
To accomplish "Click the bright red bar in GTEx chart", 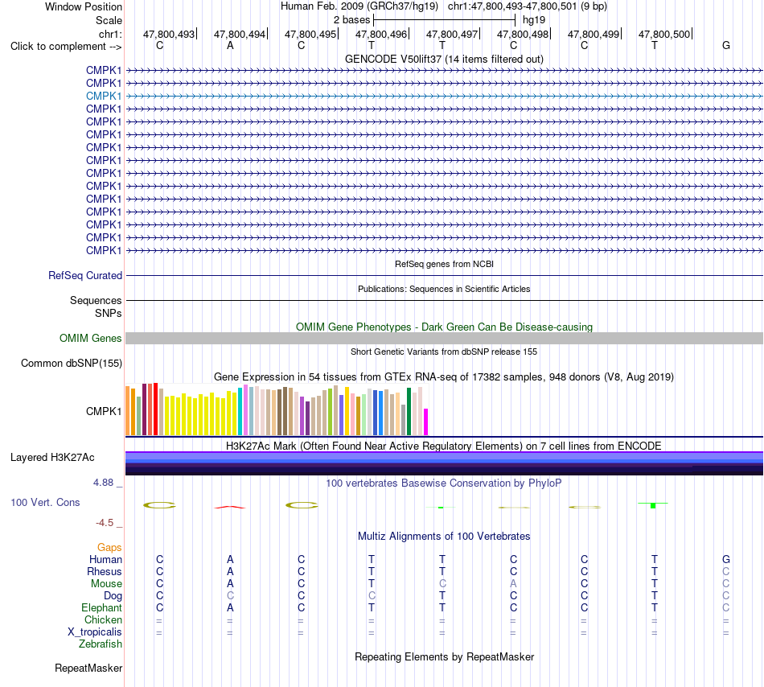I will [155, 409].
